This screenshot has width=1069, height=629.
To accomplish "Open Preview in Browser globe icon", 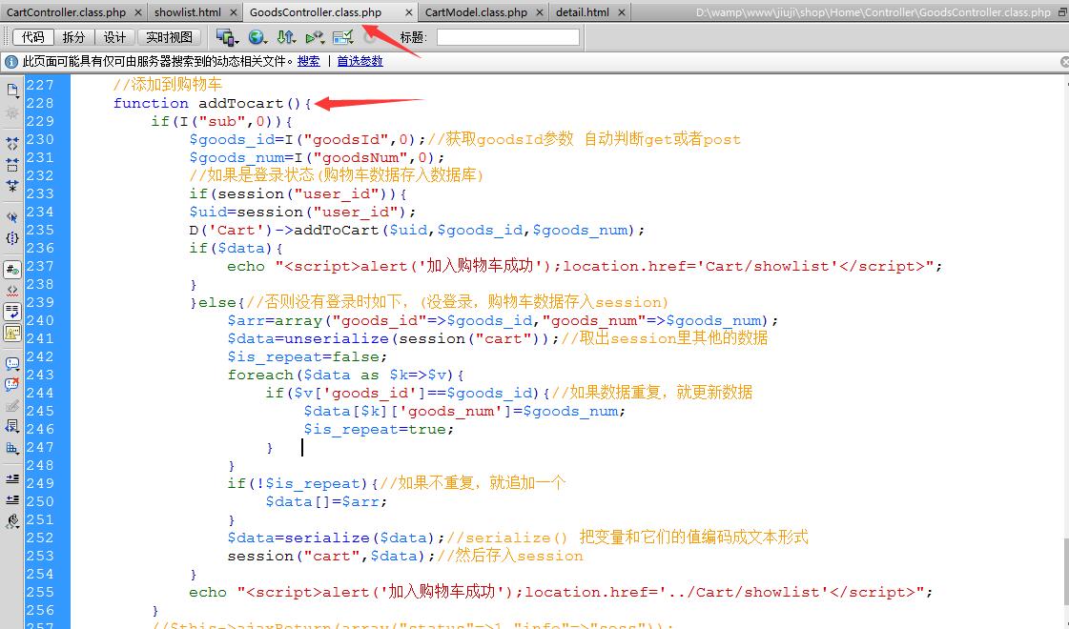I will pyautogui.click(x=257, y=37).
